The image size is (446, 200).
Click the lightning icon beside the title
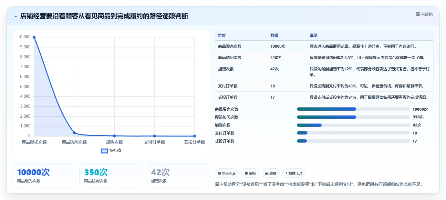tap(16, 16)
